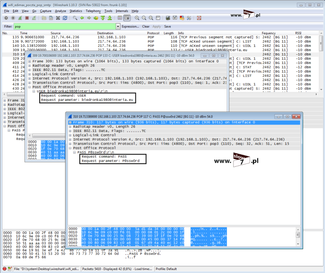
Task: Close the capture file (X icon)
Action: point(58,18)
